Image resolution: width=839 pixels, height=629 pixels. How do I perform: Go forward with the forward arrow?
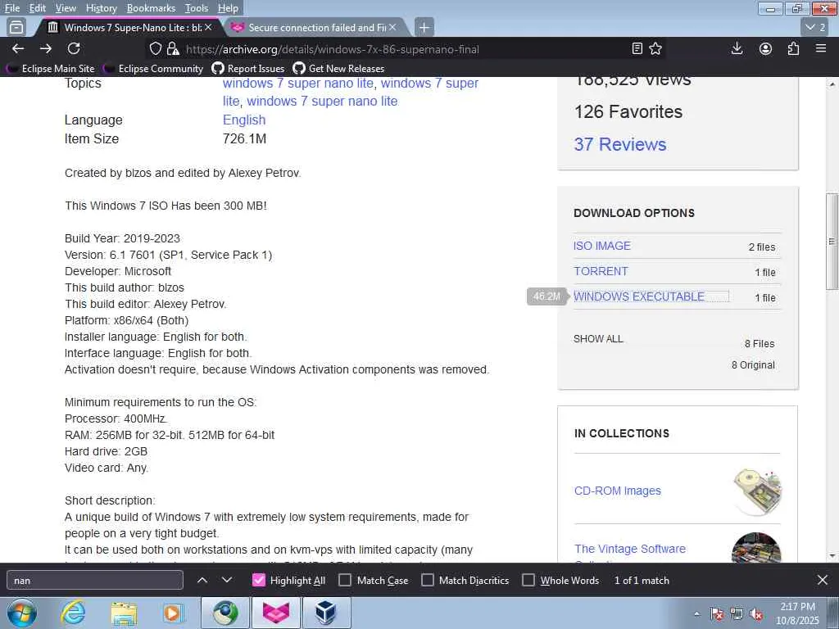click(x=46, y=48)
